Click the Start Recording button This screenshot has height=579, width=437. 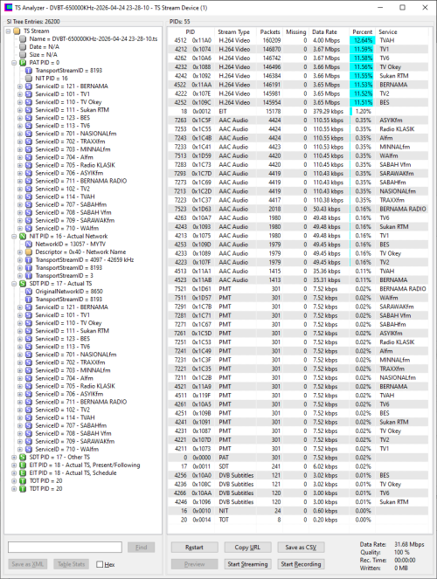coord(301,564)
